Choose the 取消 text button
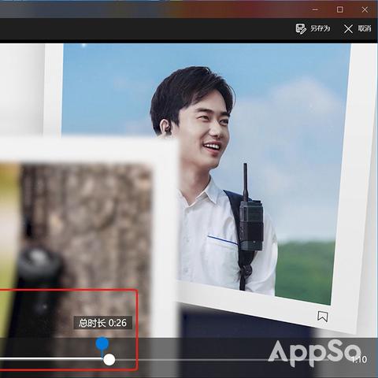 pos(365,28)
